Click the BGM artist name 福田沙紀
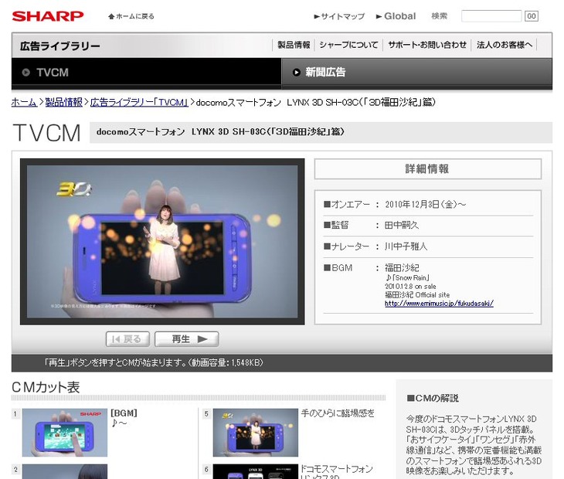The width and height of the screenshot is (564, 479). (402, 268)
